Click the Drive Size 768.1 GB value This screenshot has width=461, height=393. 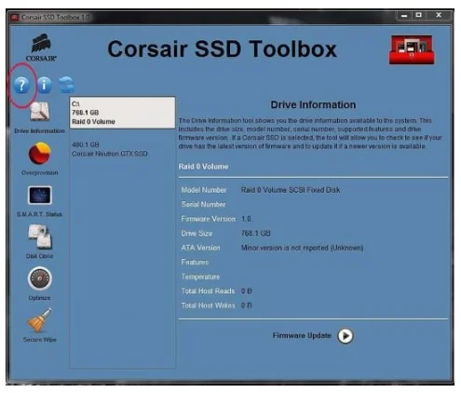click(256, 233)
